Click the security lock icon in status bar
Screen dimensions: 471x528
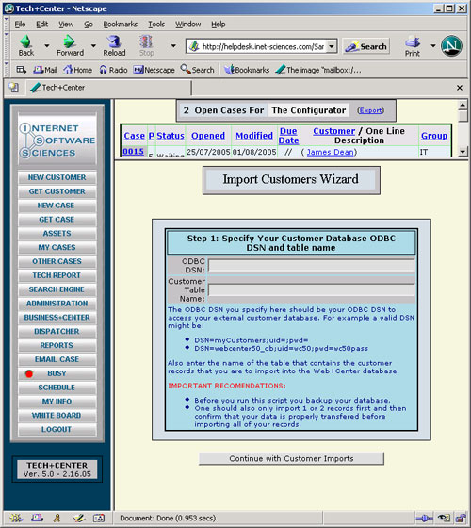(x=460, y=518)
